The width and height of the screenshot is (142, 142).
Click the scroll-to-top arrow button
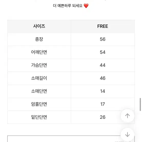coord(127,116)
